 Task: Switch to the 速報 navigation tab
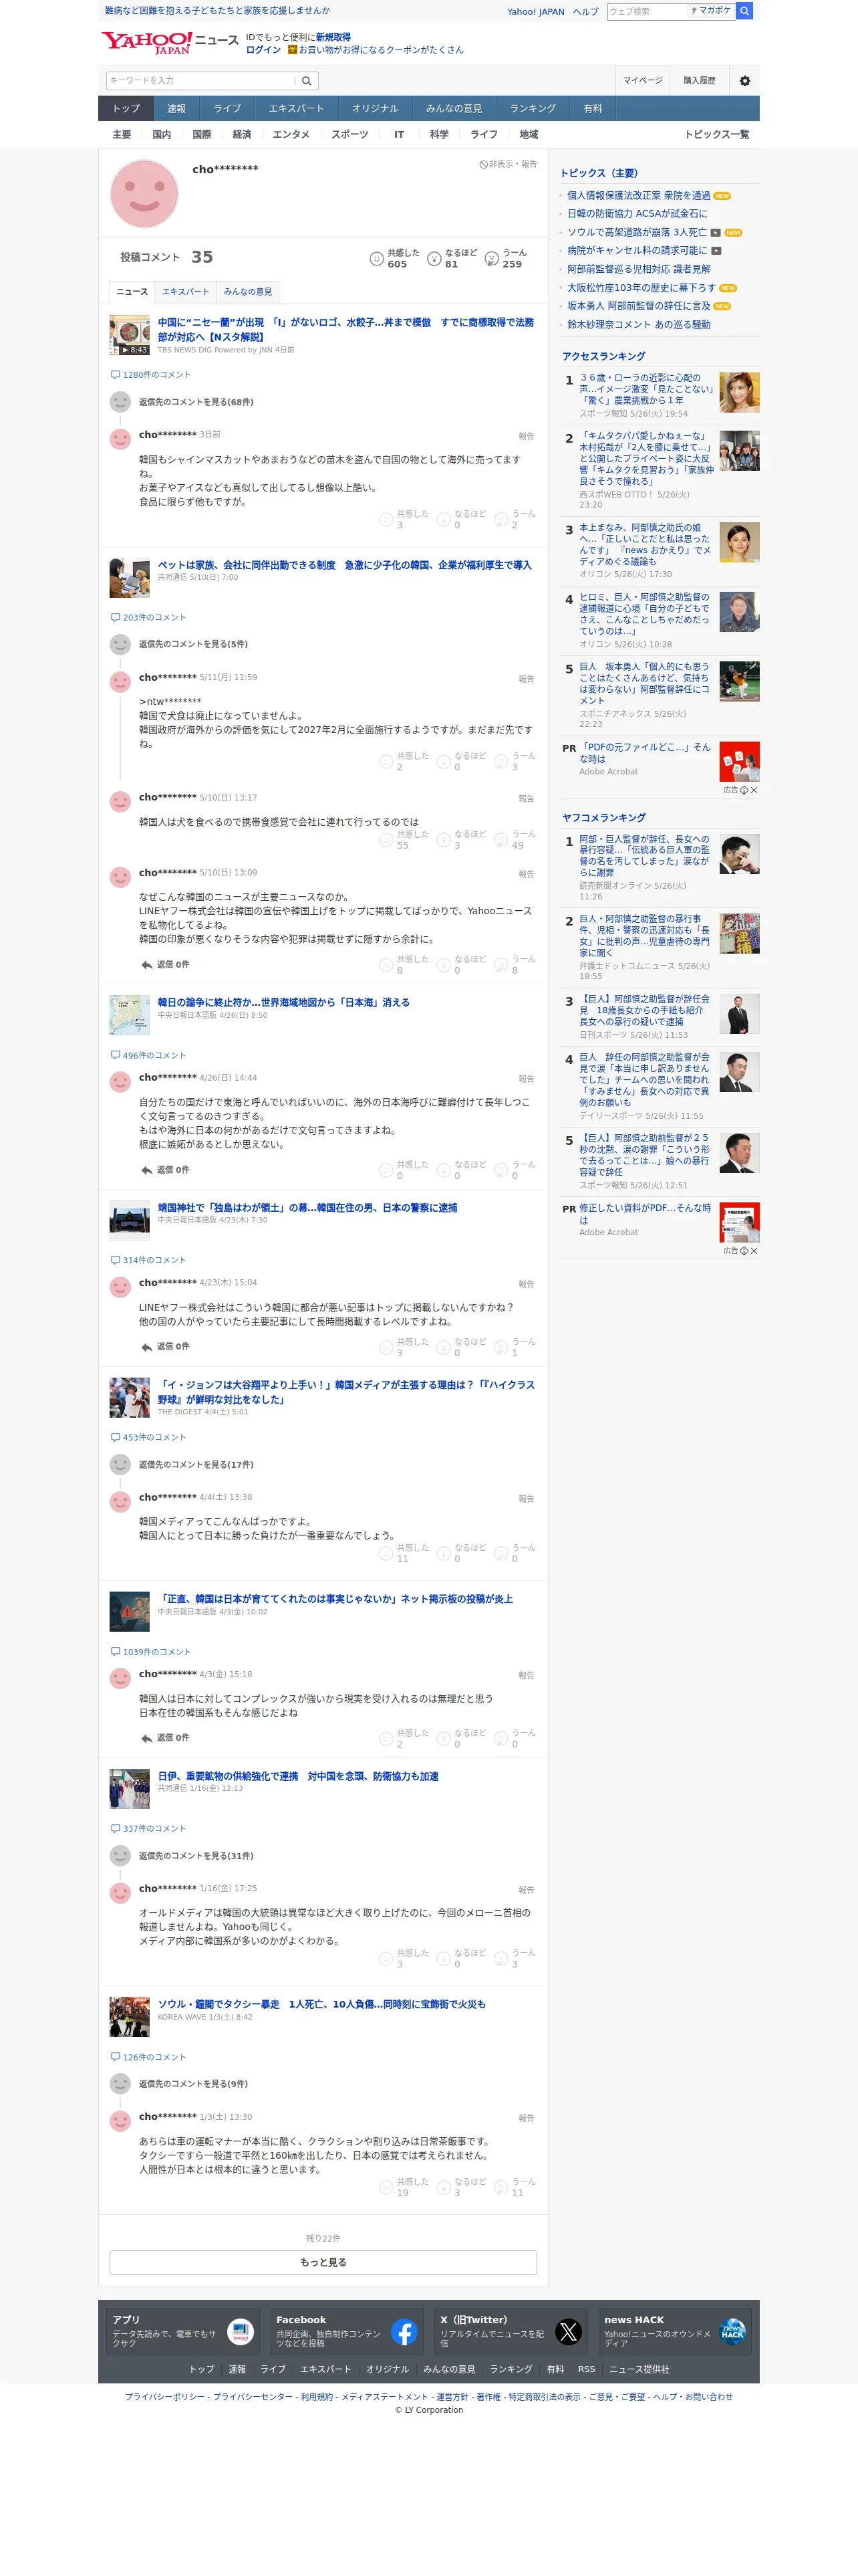[x=177, y=109]
